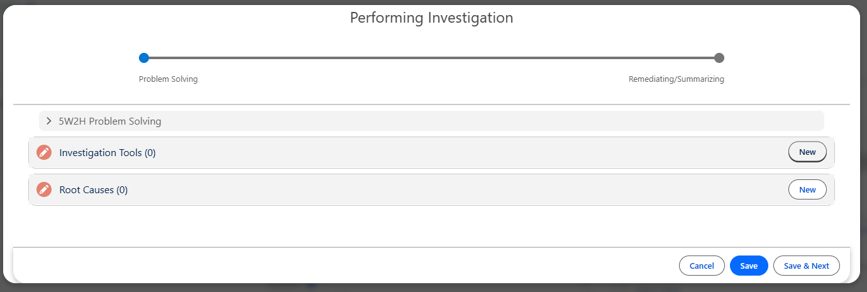
Task: Select the blue Problem Solving step dot
Action: coord(144,58)
